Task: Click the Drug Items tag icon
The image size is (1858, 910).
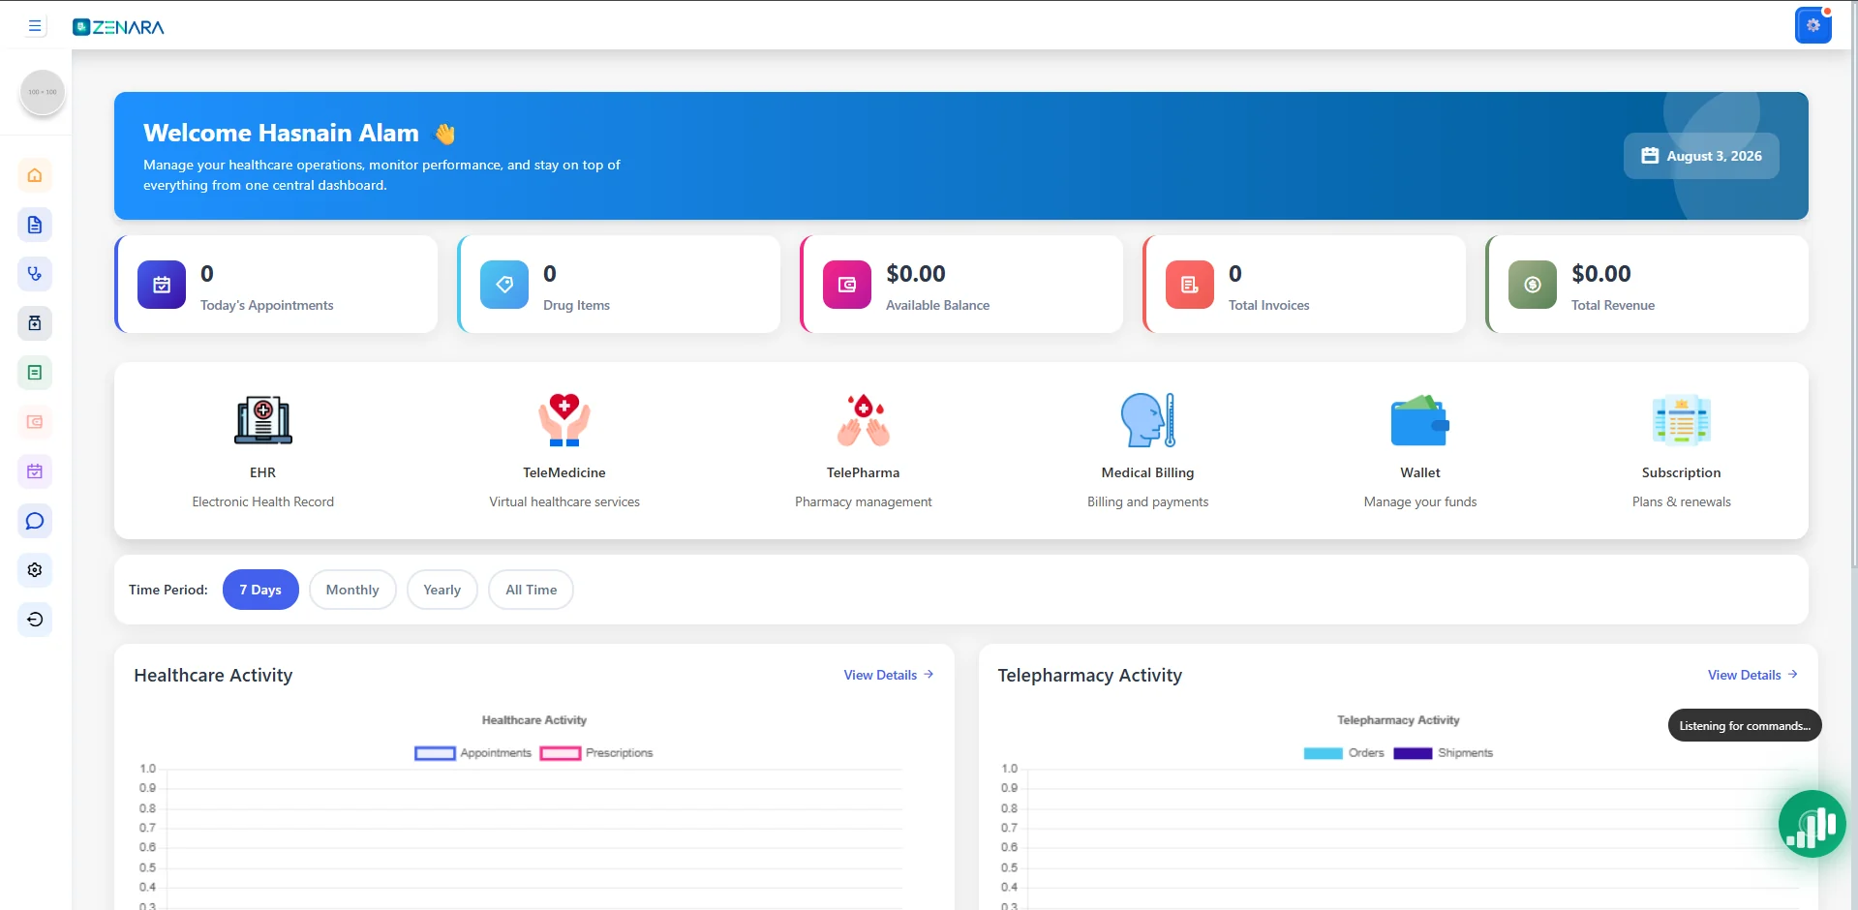Action: click(504, 285)
